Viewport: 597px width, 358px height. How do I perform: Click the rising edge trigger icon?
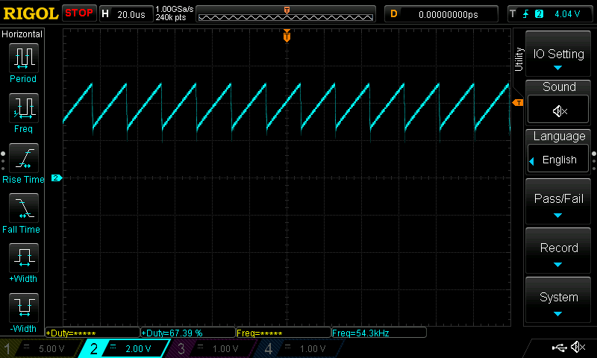click(x=526, y=14)
